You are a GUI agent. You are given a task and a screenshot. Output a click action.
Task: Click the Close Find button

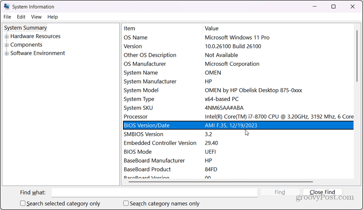pyautogui.click(x=322, y=192)
